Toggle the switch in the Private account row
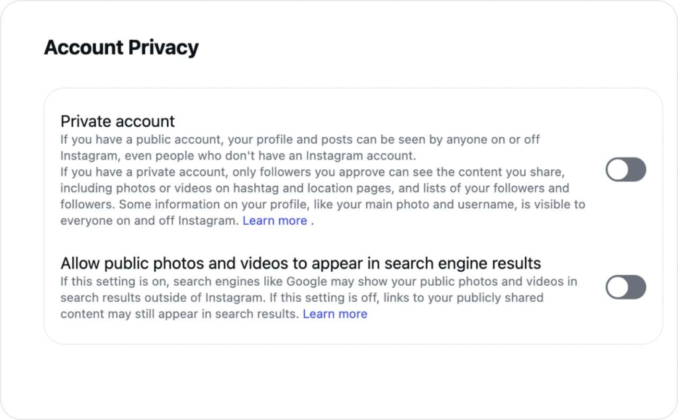Screen dimensions: 678x420 pos(625,170)
